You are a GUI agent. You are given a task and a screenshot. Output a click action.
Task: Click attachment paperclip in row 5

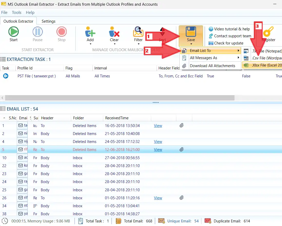[182, 149]
